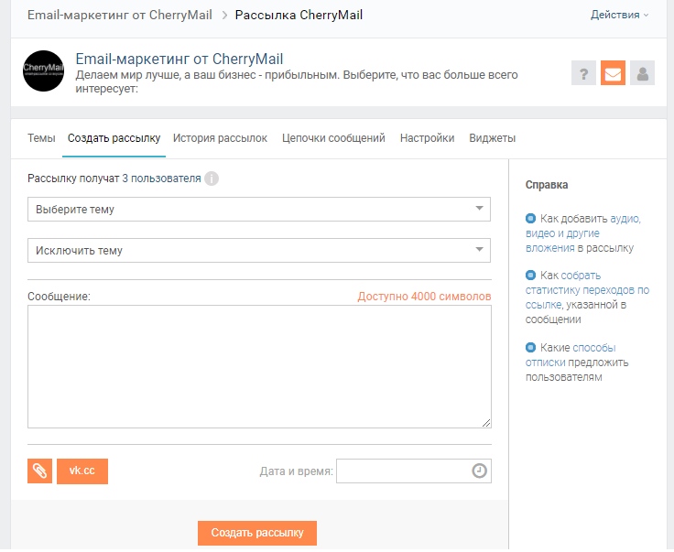674x552 pixels.
Task: Click the orange 'Создать рассылку' submit button
Action: point(257,533)
